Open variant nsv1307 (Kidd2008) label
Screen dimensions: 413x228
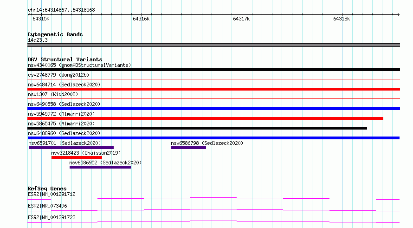[x=53, y=94]
